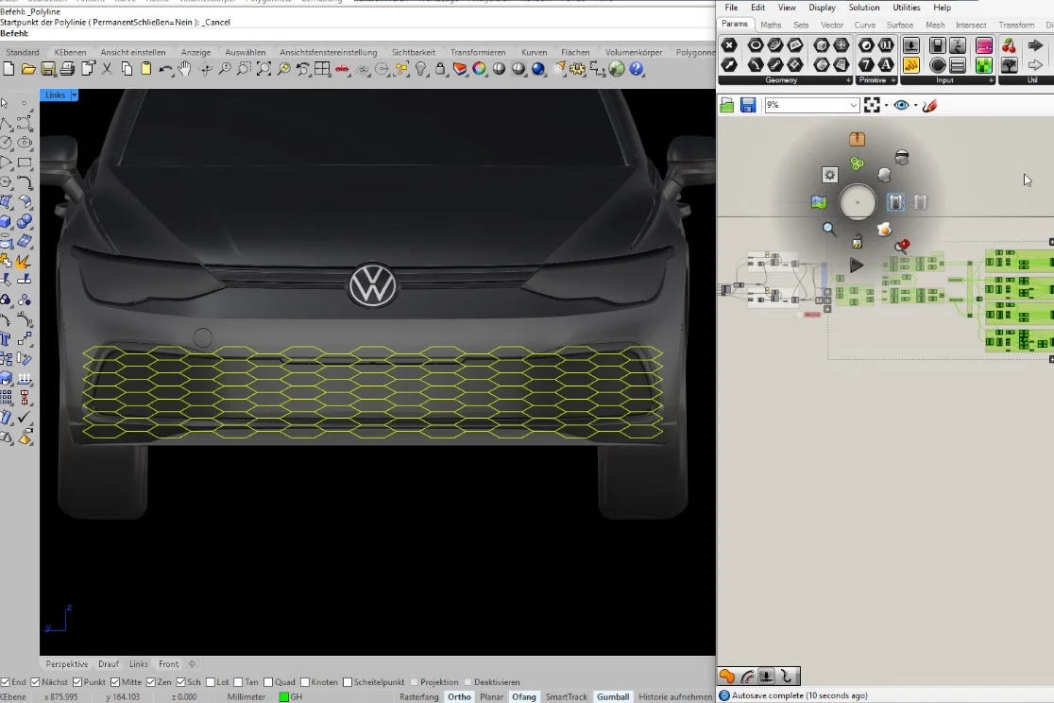This screenshot has width=1054, height=703.
Task: Click the color wheel Properties icon
Action: (479, 69)
